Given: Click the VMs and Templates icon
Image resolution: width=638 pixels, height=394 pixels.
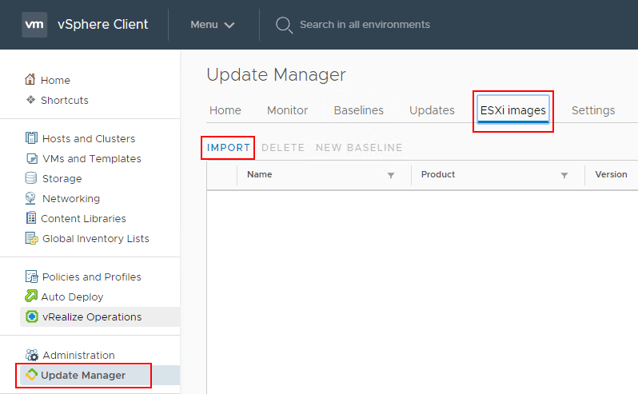Looking at the screenshot, I should tap(32, 158).
